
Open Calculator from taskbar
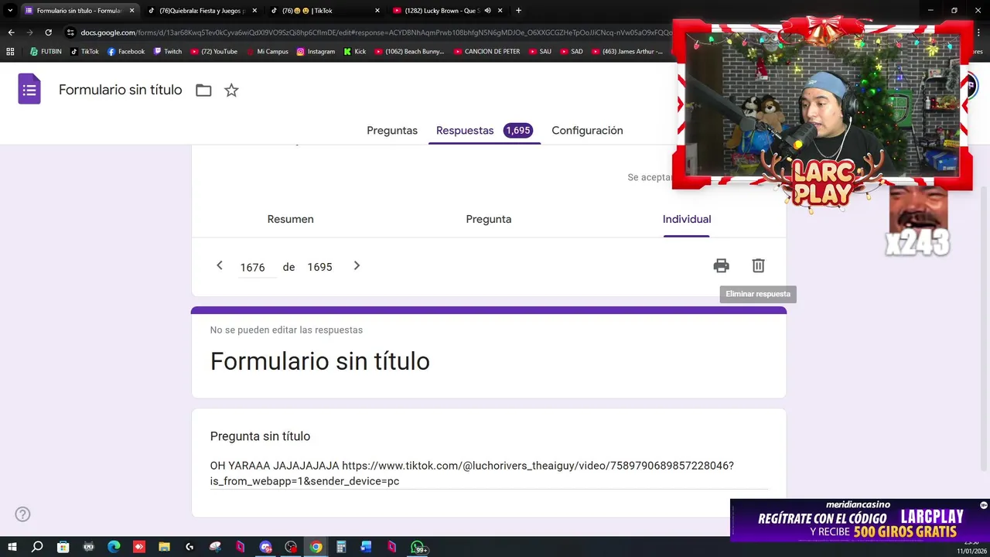click(341, 547)
